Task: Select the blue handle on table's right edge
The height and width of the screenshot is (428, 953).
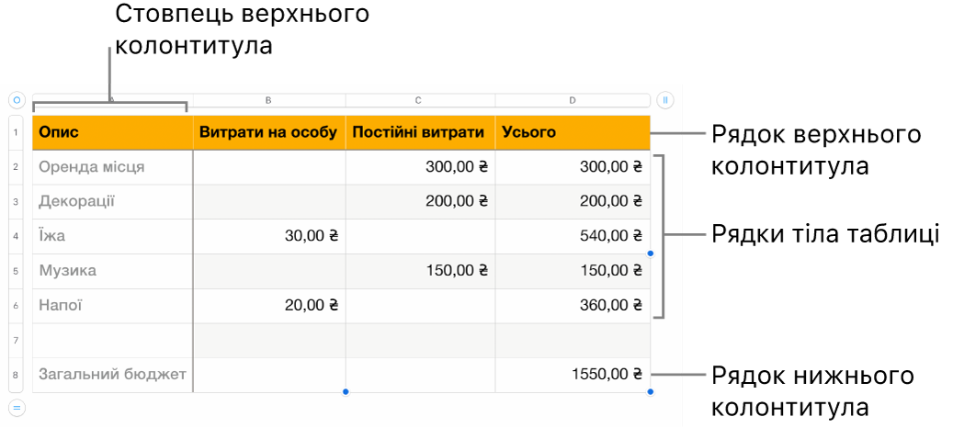Action: point(651,253)
